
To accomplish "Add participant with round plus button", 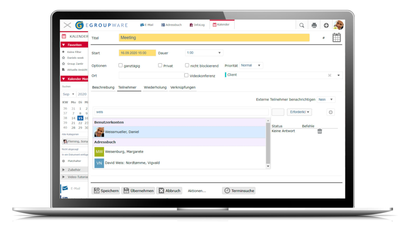I will (330, 112).
